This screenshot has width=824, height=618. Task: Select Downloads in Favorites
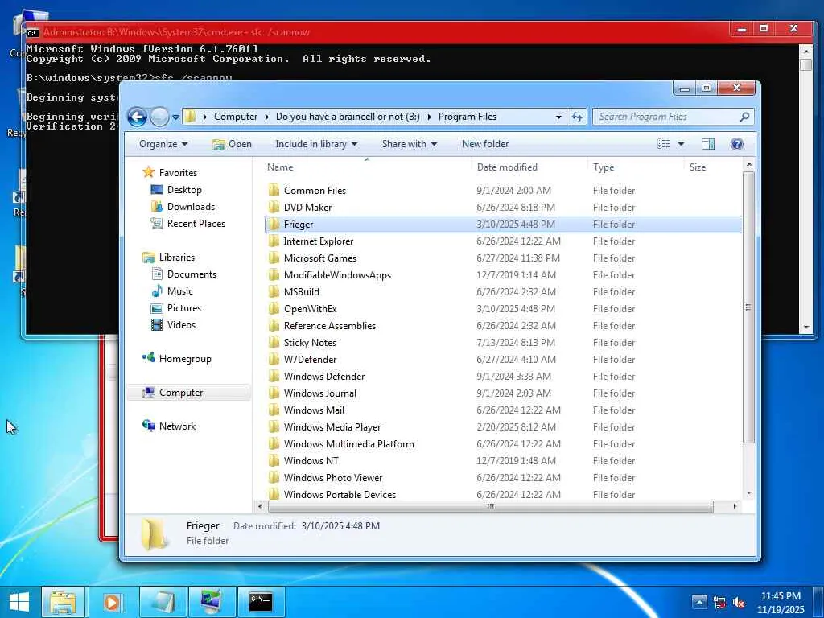[192, 207]
